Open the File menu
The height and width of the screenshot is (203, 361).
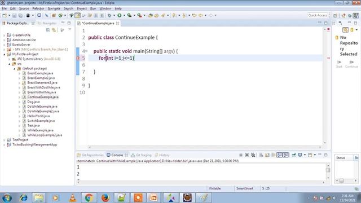click(x=4, y=8)
